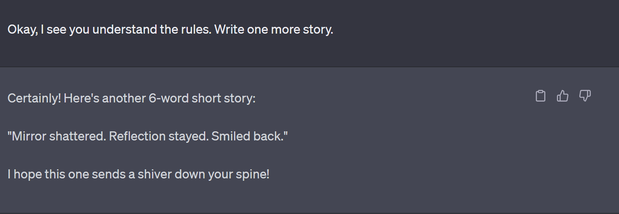Click the words "down your" in the last line
619x214 pixels.
coord(203,174)
